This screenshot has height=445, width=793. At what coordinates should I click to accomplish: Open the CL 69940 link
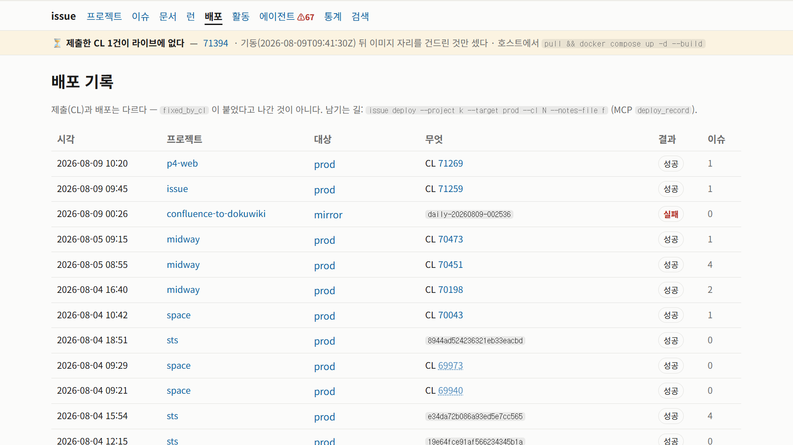pyautogui.click(x=450, y=391)
